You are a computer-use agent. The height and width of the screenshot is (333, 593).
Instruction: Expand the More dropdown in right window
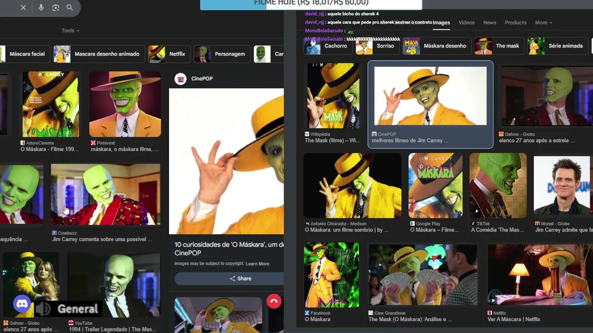(x=543, y=23)
